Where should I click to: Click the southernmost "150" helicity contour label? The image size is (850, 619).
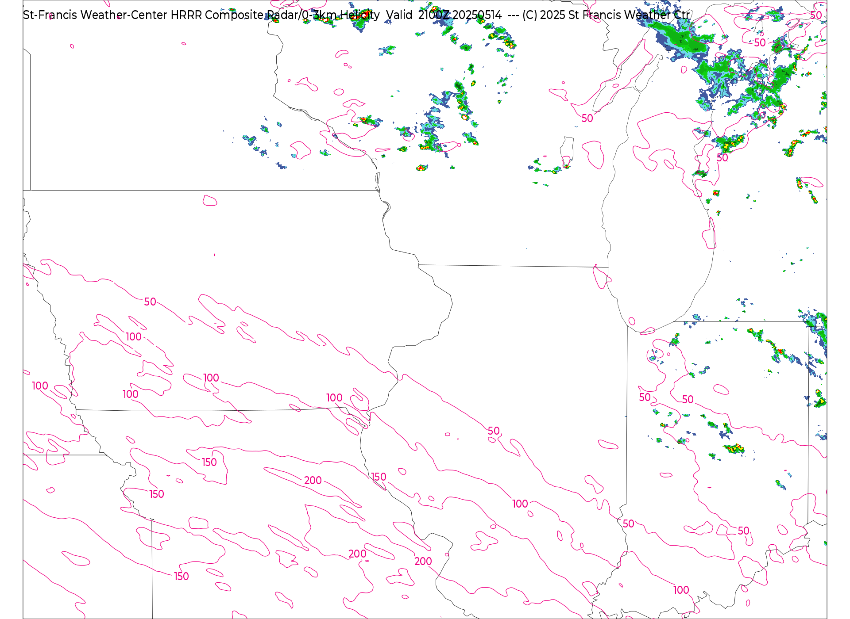point(182,576)
